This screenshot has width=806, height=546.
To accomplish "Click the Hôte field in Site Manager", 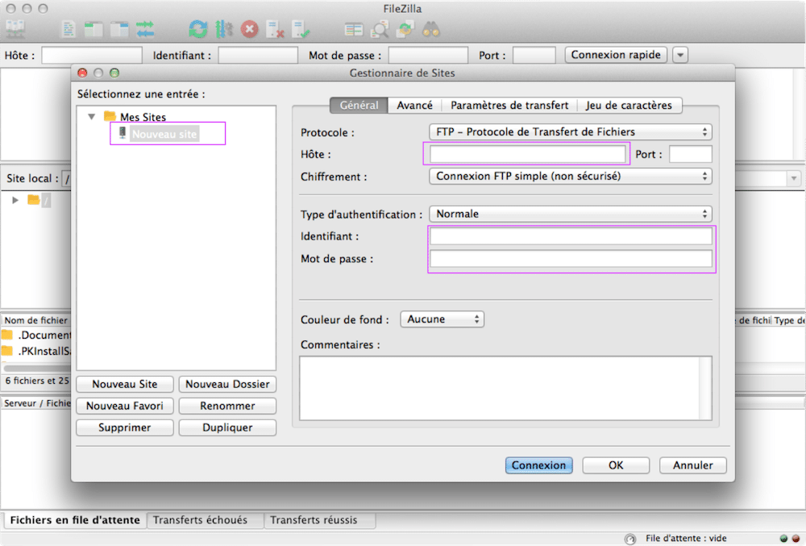I will pos(527,154).
